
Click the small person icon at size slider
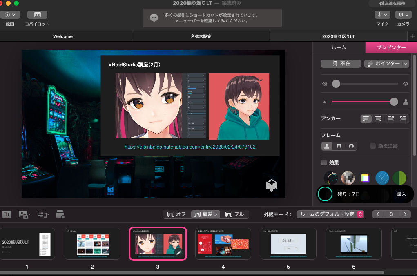324,102
